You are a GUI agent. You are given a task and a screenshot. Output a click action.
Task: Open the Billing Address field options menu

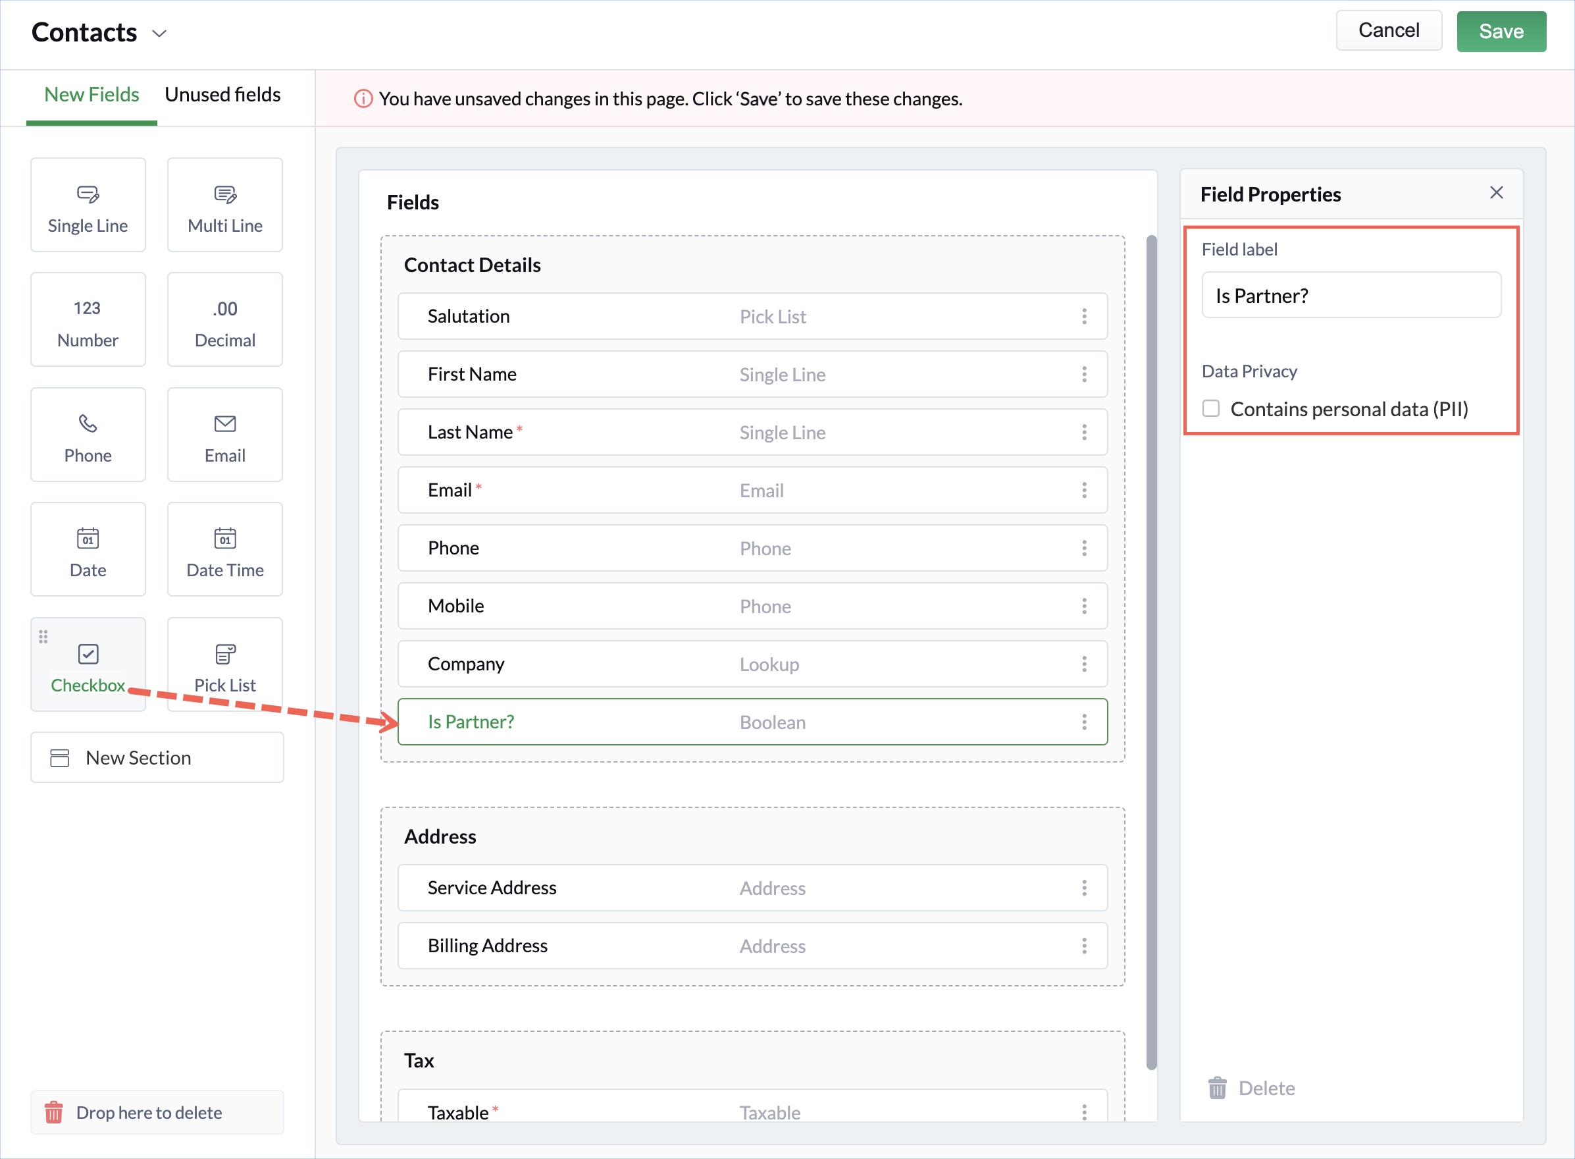(x=1084, y=946)
